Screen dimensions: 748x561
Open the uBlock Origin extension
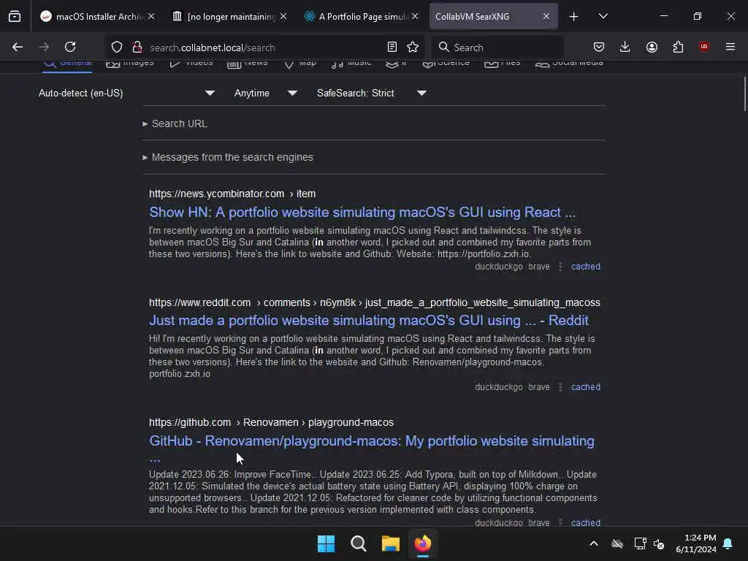(x=703, y=47)
